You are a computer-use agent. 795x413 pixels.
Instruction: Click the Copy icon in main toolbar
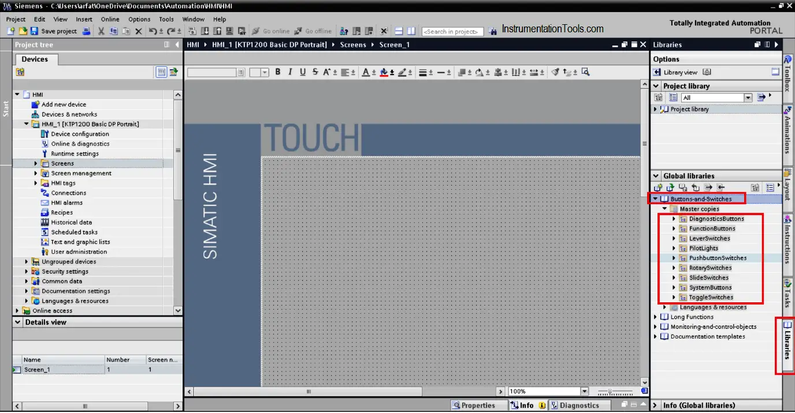point(113,31)
